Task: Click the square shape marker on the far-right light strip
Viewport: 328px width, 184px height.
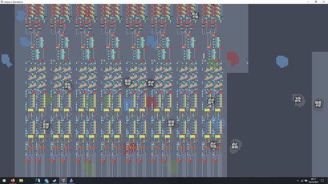Action: (318, 104)
